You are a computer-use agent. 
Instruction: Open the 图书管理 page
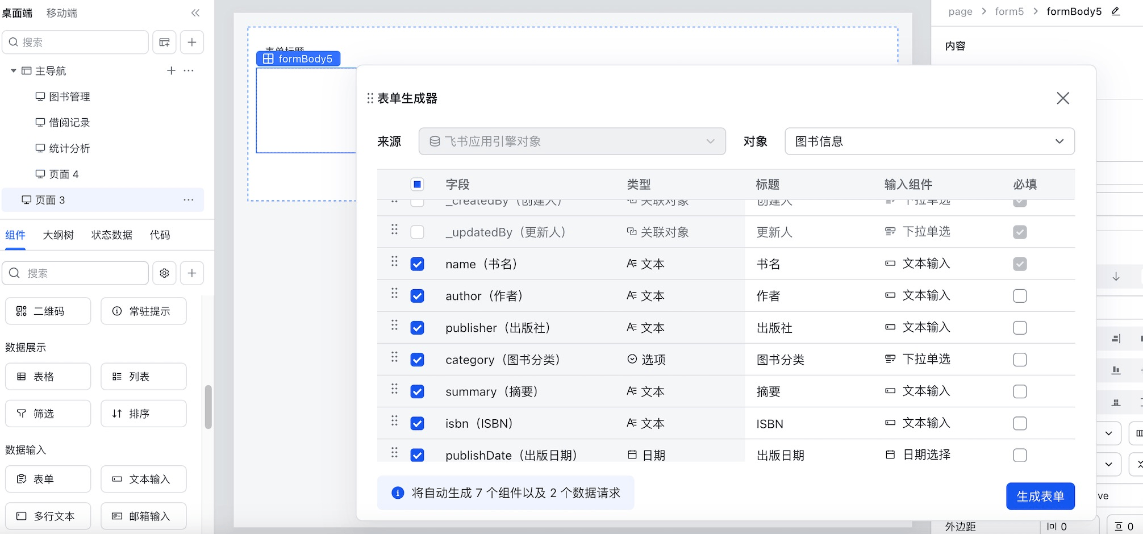[x=69, y=97]
